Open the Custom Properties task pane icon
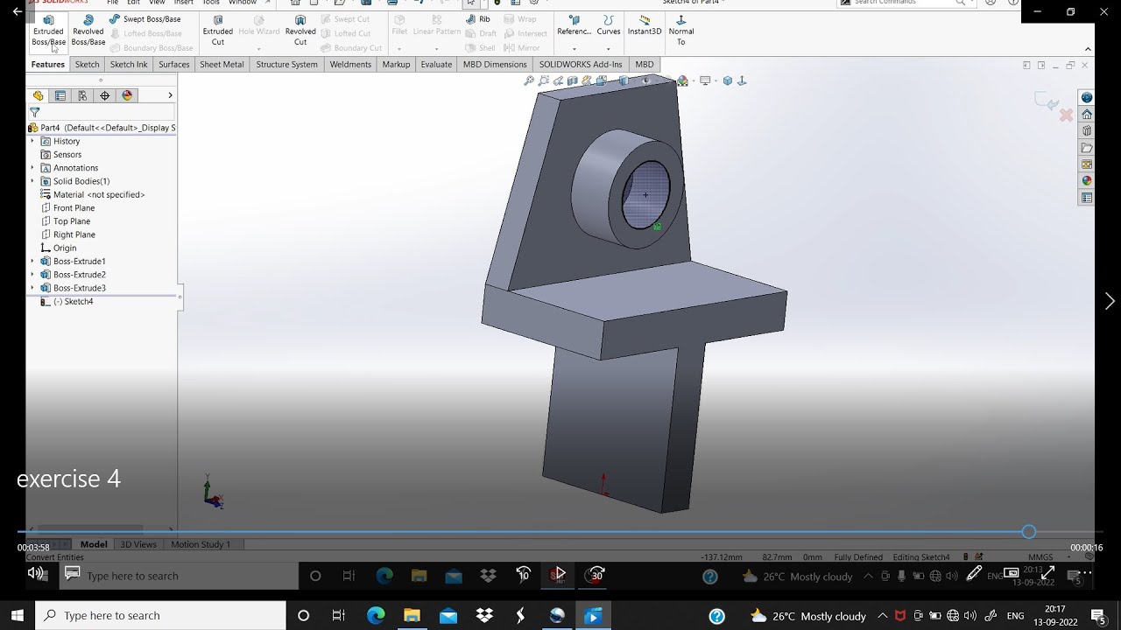1121x630 pixels. pos(1087,198)
